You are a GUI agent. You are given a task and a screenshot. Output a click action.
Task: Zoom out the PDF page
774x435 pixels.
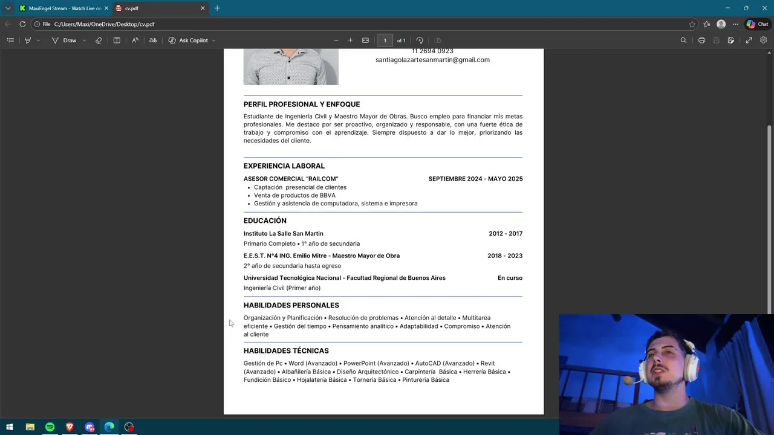[336, 40]
